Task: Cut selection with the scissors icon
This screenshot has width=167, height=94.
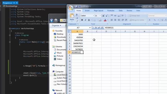Action: tap(77, 15)
